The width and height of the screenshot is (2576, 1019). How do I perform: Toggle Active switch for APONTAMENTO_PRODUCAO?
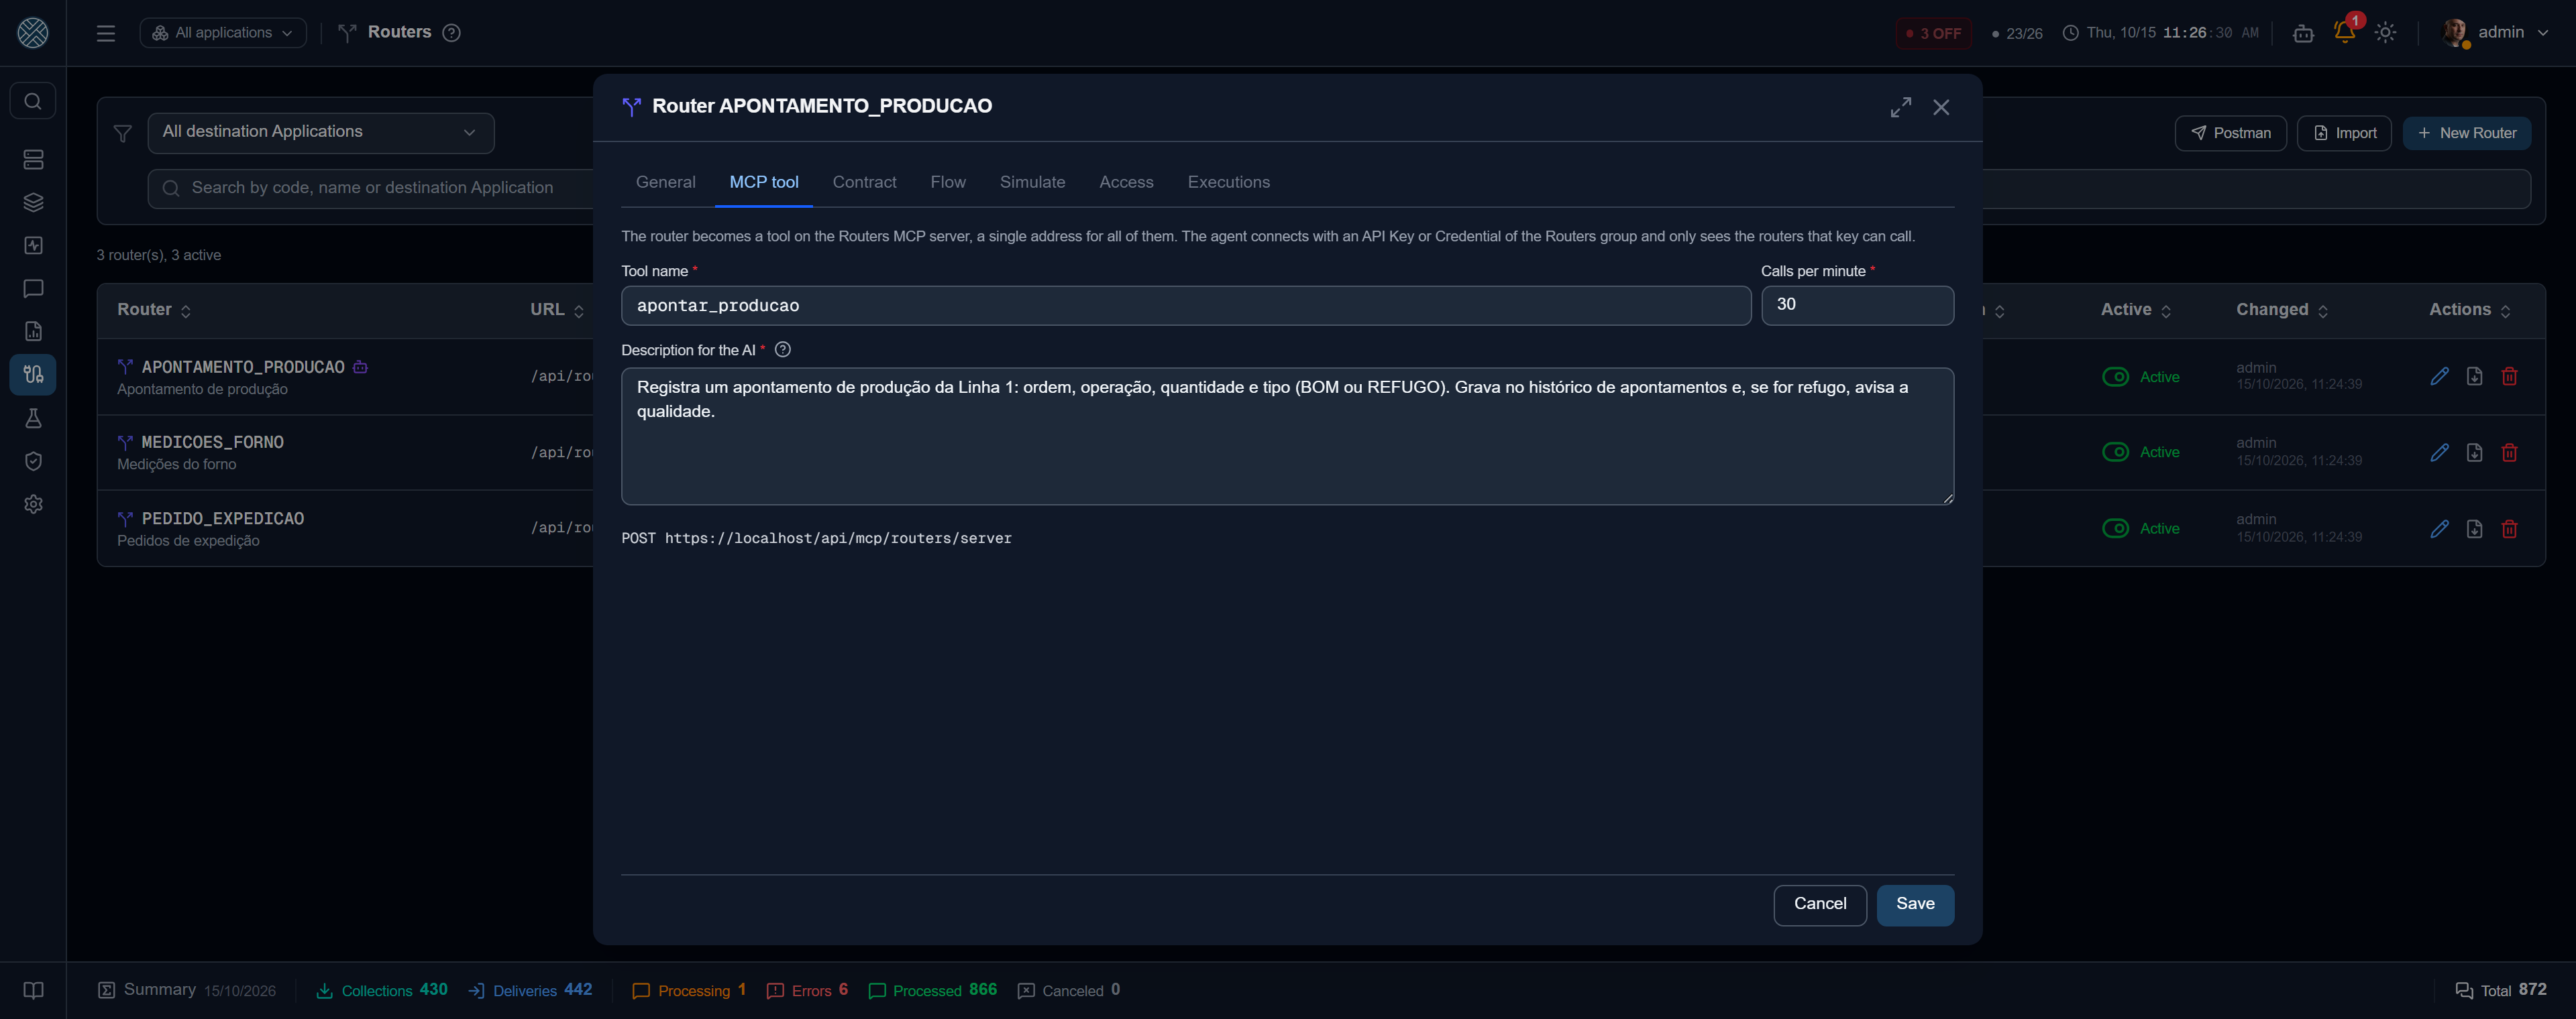point(2116,377)
